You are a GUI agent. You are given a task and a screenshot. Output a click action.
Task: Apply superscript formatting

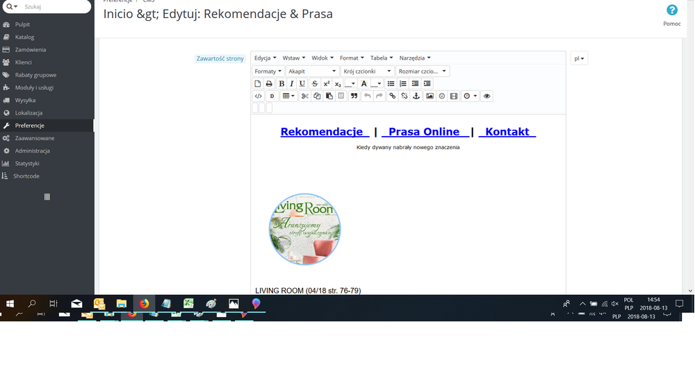(327, 84)
